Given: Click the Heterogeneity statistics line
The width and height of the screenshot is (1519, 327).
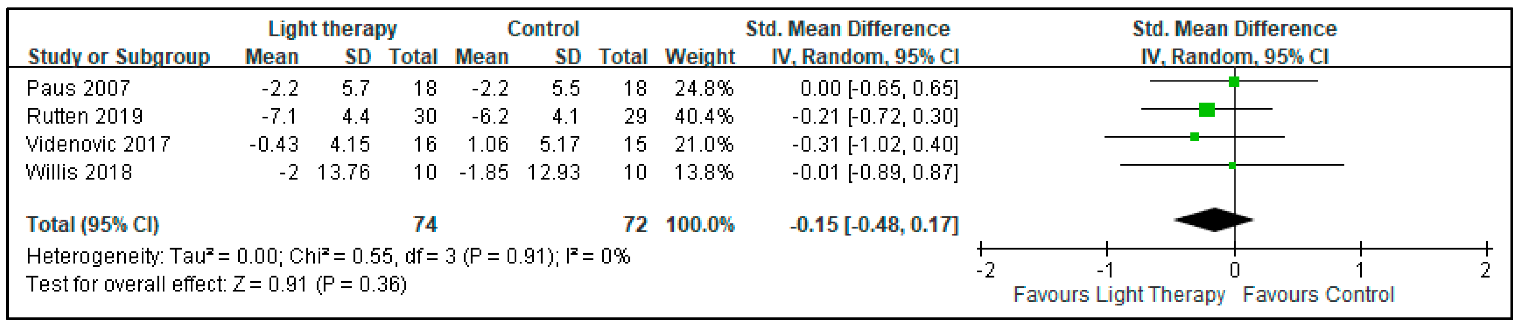Looking at the screenshot, I should point(329,256).
